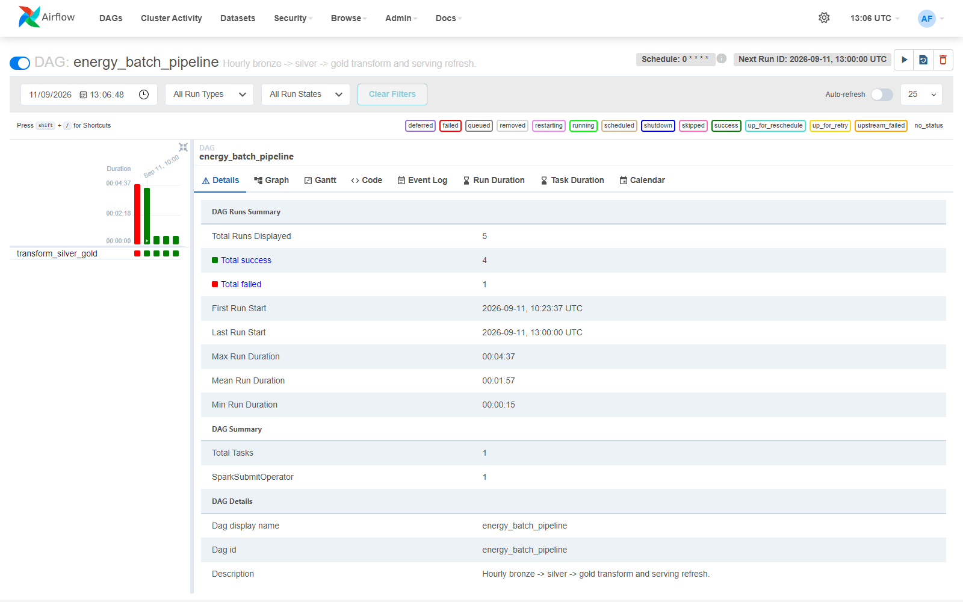Pause the DAG with the toggle
Viewport: 963px width, 602px height.
click(x=20, y=63)
